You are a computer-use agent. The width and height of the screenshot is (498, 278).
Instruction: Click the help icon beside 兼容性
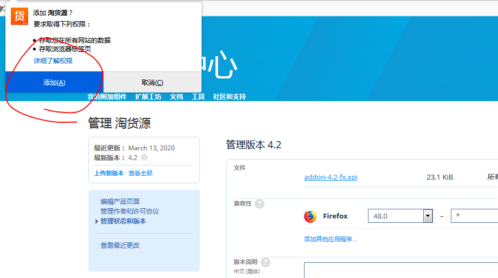tap(260, 204)
